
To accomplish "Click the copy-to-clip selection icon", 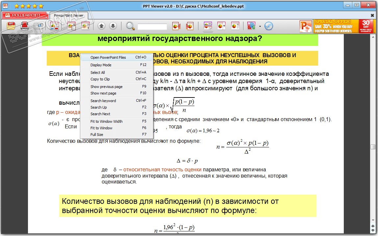I will tap(38, 26).
